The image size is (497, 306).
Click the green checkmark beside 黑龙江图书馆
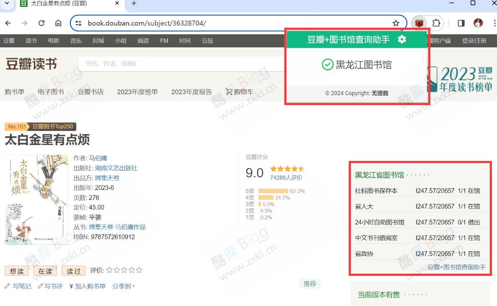(x=327, y=65)
